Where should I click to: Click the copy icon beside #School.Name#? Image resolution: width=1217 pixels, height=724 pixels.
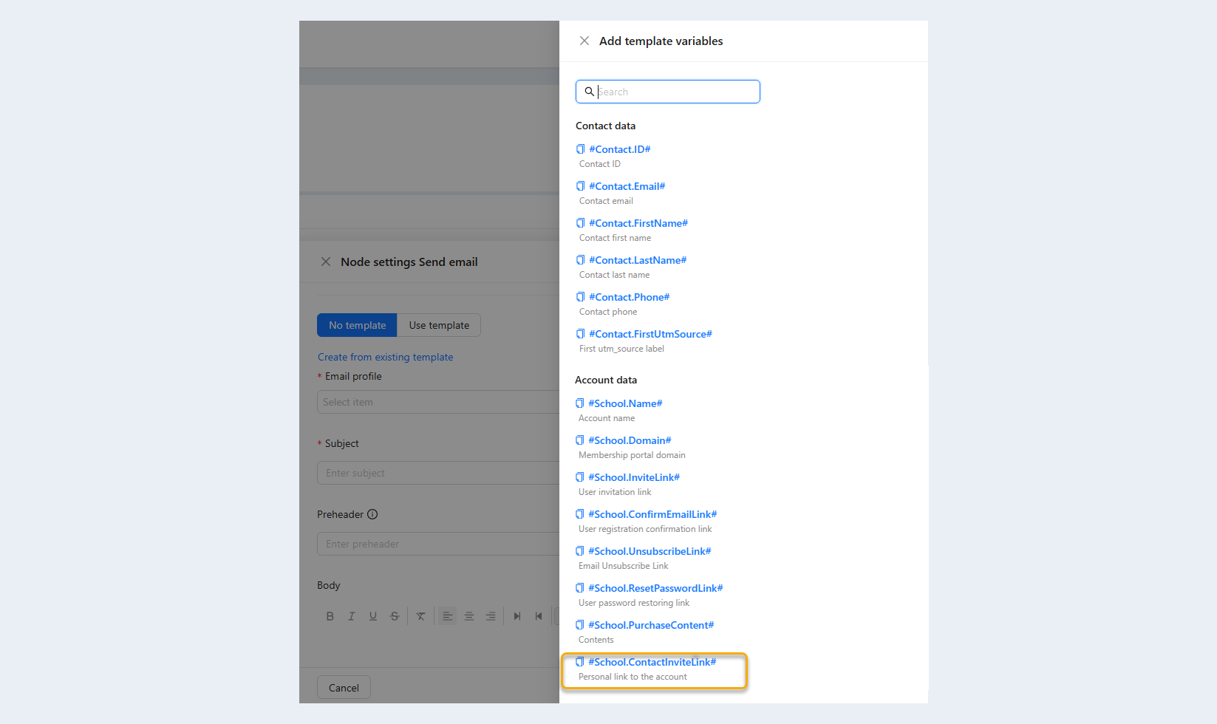click(579, 403)
